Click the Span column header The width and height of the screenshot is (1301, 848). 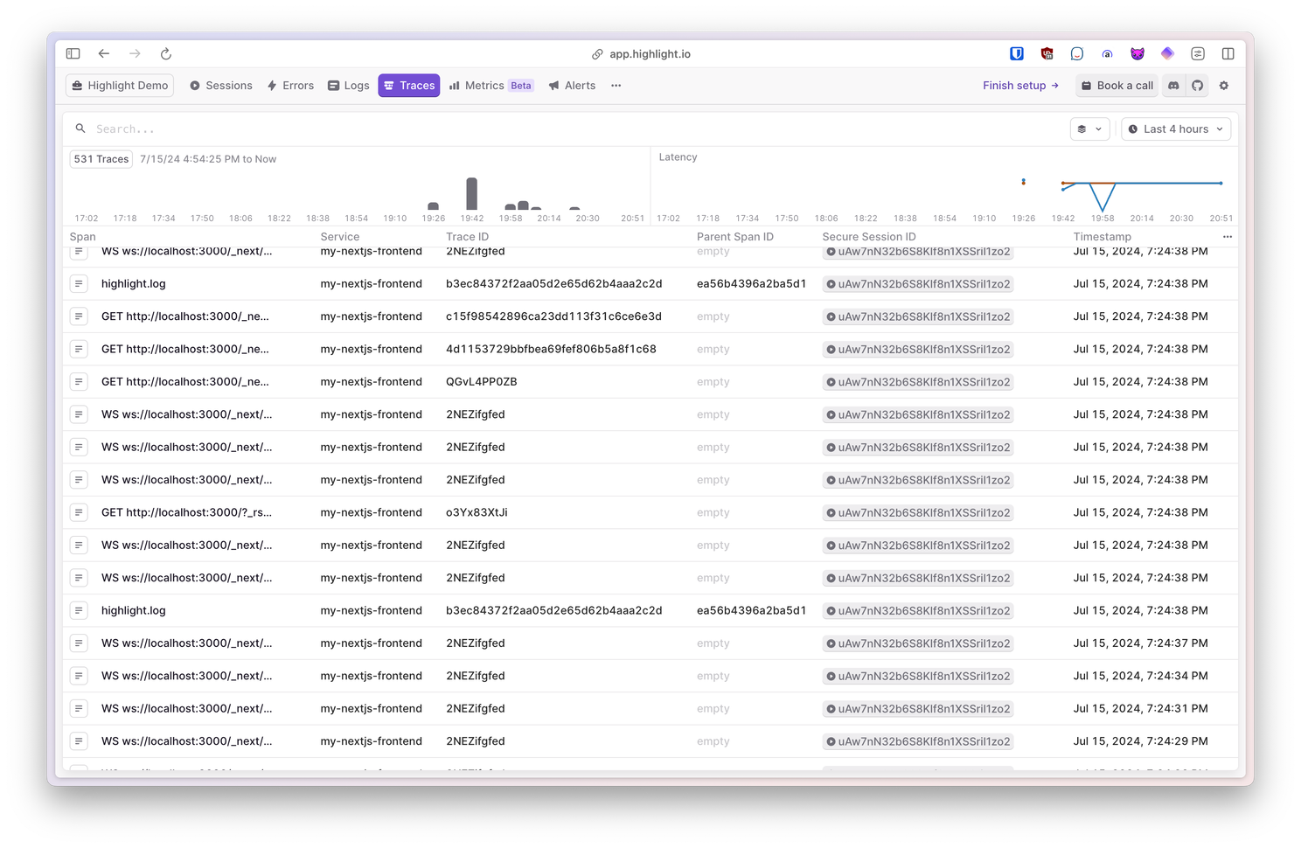click(83, 237)
